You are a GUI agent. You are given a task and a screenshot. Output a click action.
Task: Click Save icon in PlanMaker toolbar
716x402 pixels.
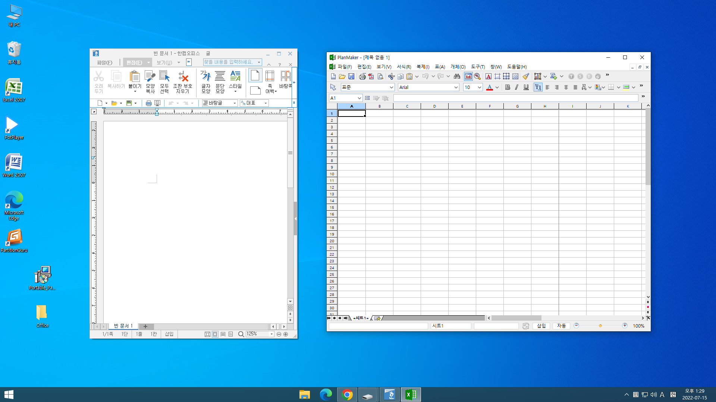point(351,76)
